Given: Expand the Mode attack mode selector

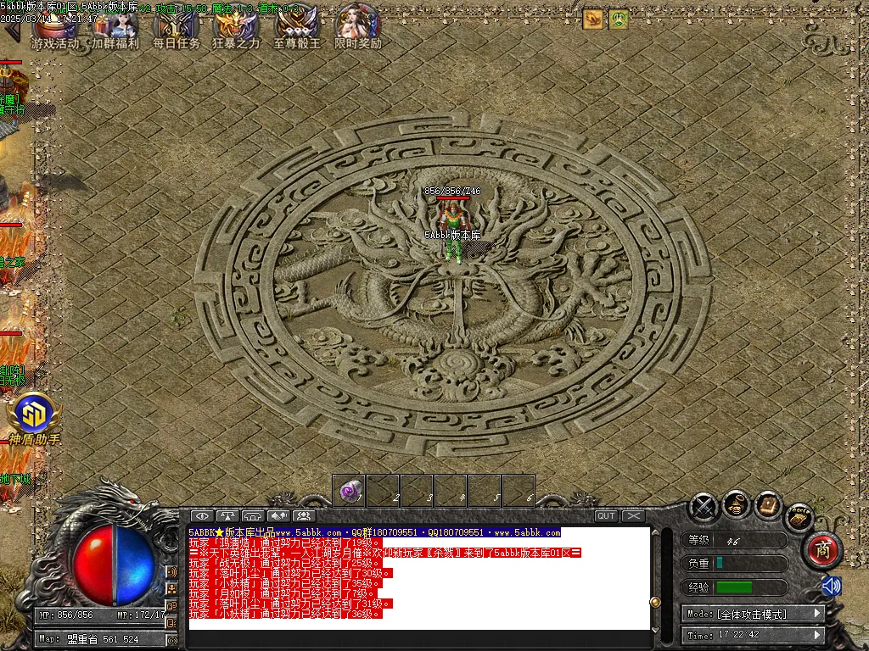Looking at the screenshot, I should click(816, 614).
